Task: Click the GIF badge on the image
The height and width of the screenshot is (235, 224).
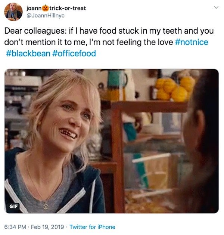Action: 14,206
